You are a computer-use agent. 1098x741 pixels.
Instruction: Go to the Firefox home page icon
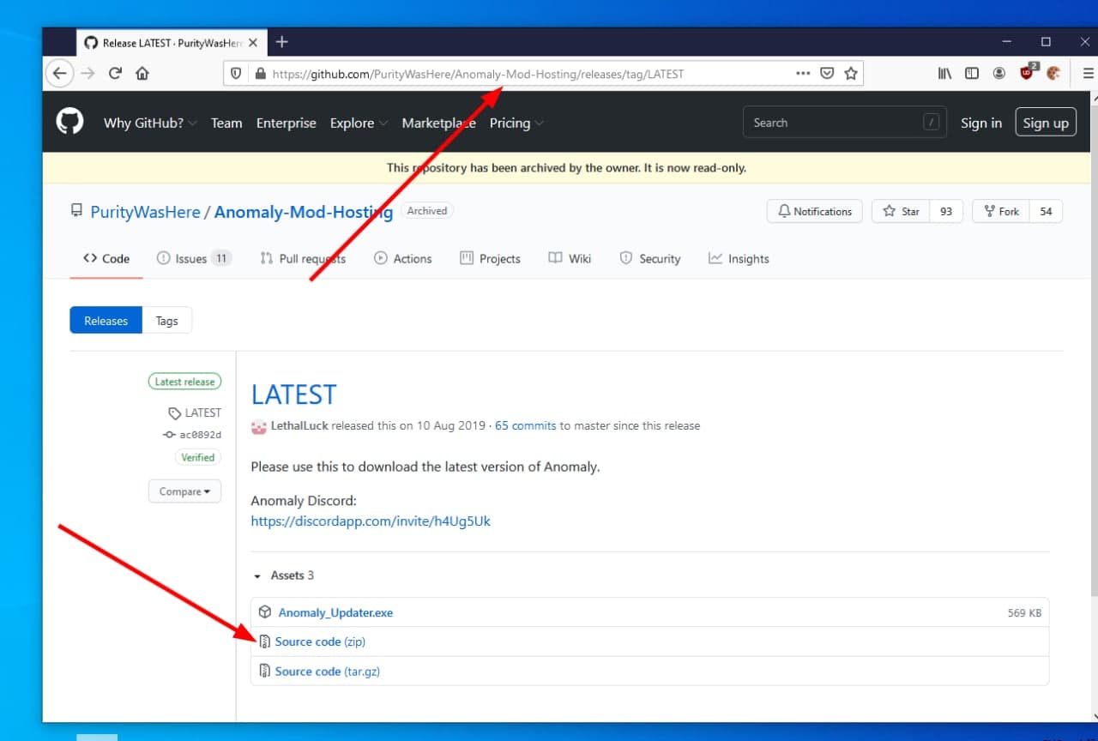(142, 74)
